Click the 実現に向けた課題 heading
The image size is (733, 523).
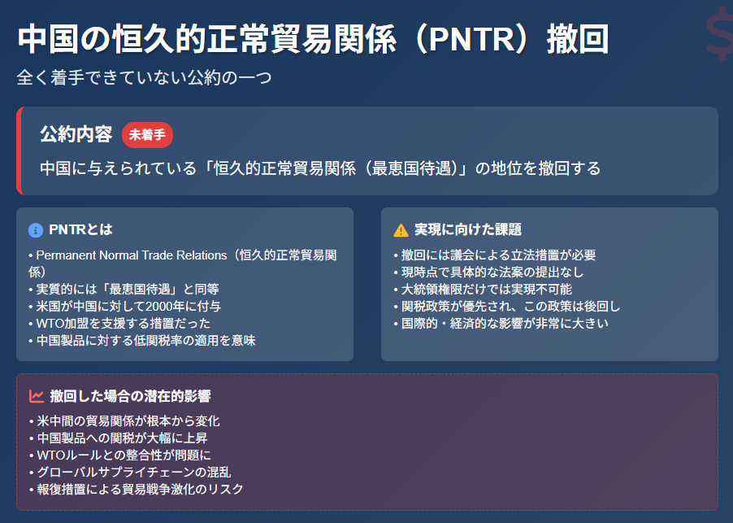tap(468, 229)
